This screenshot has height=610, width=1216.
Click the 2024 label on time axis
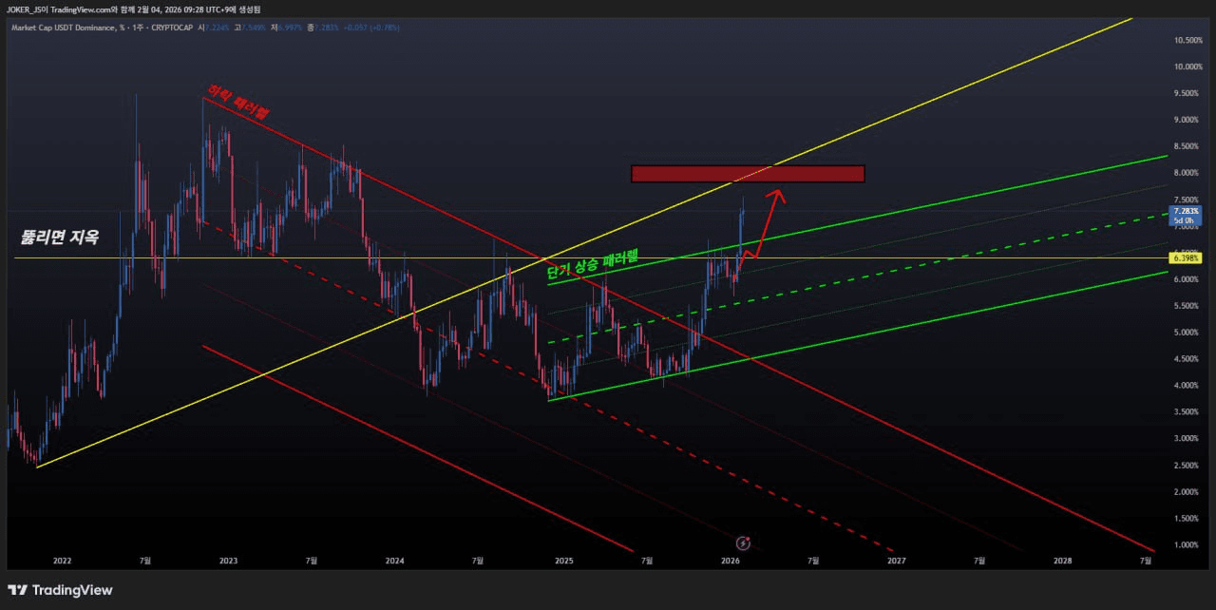395,561
